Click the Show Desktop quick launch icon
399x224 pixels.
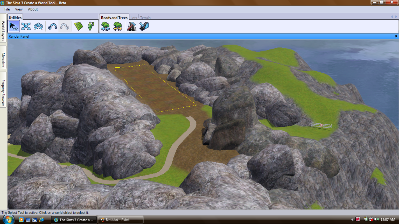coord(28,220)
